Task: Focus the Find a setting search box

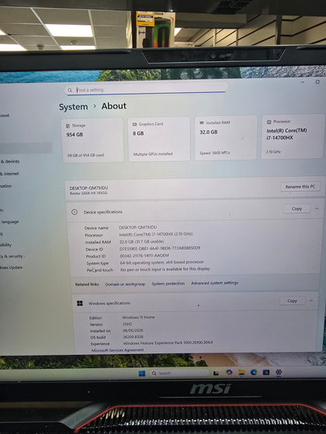Action: point(147,89)
